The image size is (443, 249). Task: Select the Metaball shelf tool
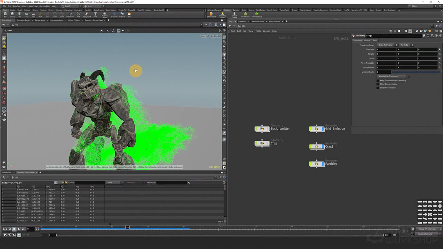[122, 15]
